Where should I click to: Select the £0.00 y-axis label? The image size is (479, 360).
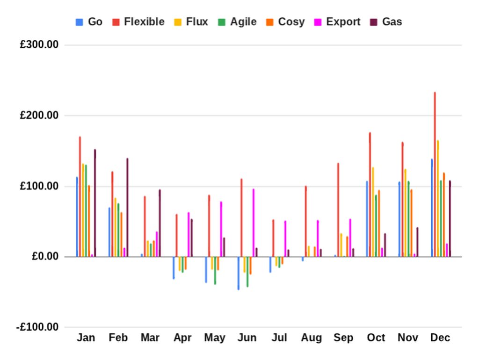coord(45,257)
